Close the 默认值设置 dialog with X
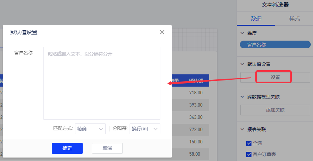Screen dimensions: 313x161 [162, 32]
